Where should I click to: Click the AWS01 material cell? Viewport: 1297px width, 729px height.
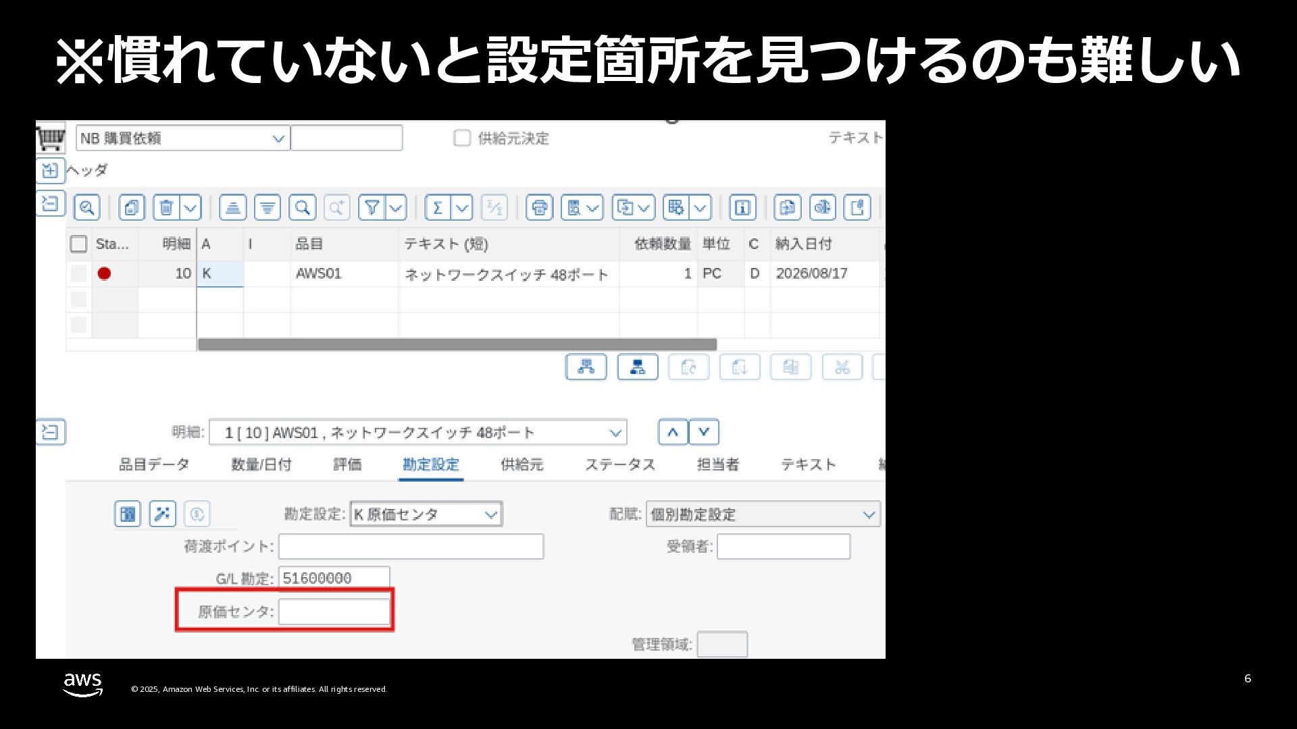point(345,274)
